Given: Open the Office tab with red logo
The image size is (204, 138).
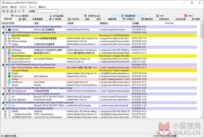Looking at the screenshot, I should pyautogui.click(x=188, y=16).
